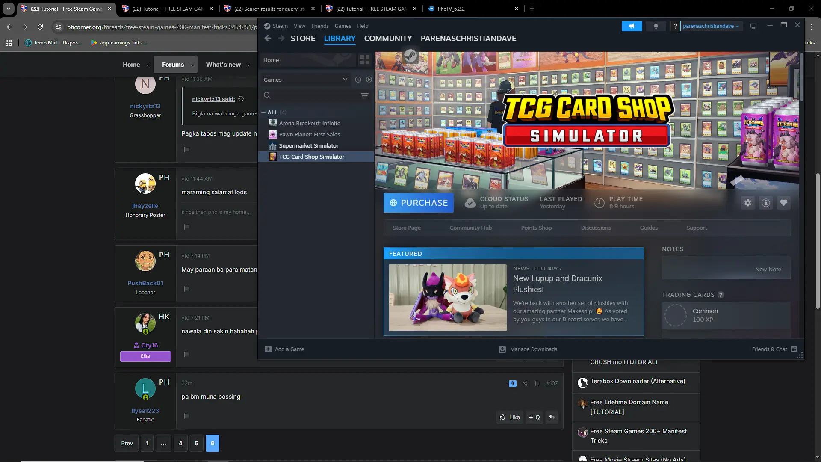821x462 pixels.
Task: Go forward in Steam navigation
Action: [281, 38]
